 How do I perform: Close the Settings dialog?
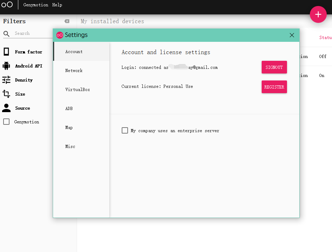point(292,35)
